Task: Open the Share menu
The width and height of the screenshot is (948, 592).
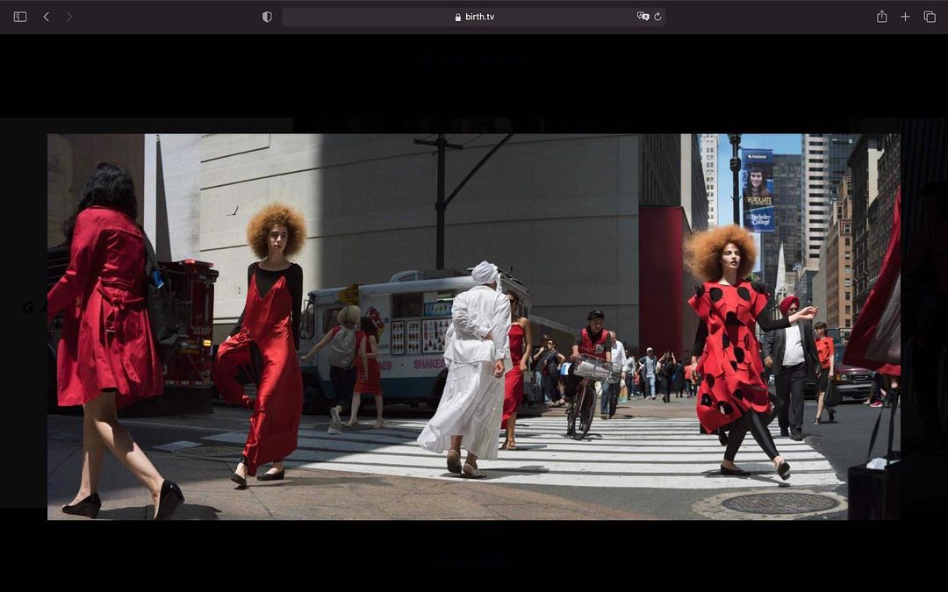Action: [881, 17]
